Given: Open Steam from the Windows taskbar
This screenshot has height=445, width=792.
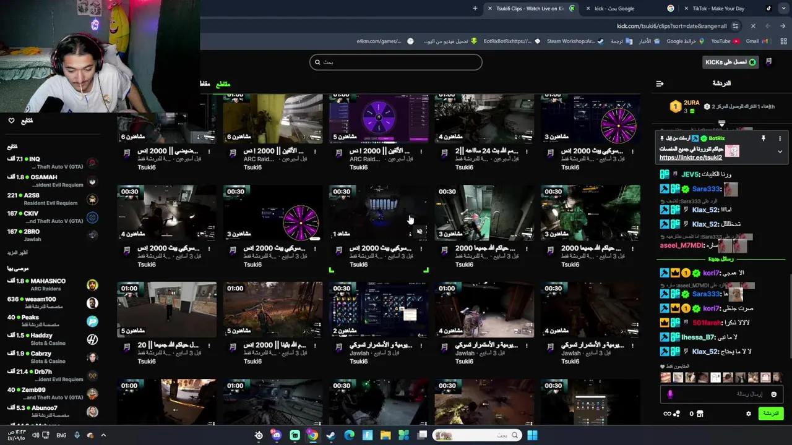Looking at the screenshot, I should (x=331, y=435).
